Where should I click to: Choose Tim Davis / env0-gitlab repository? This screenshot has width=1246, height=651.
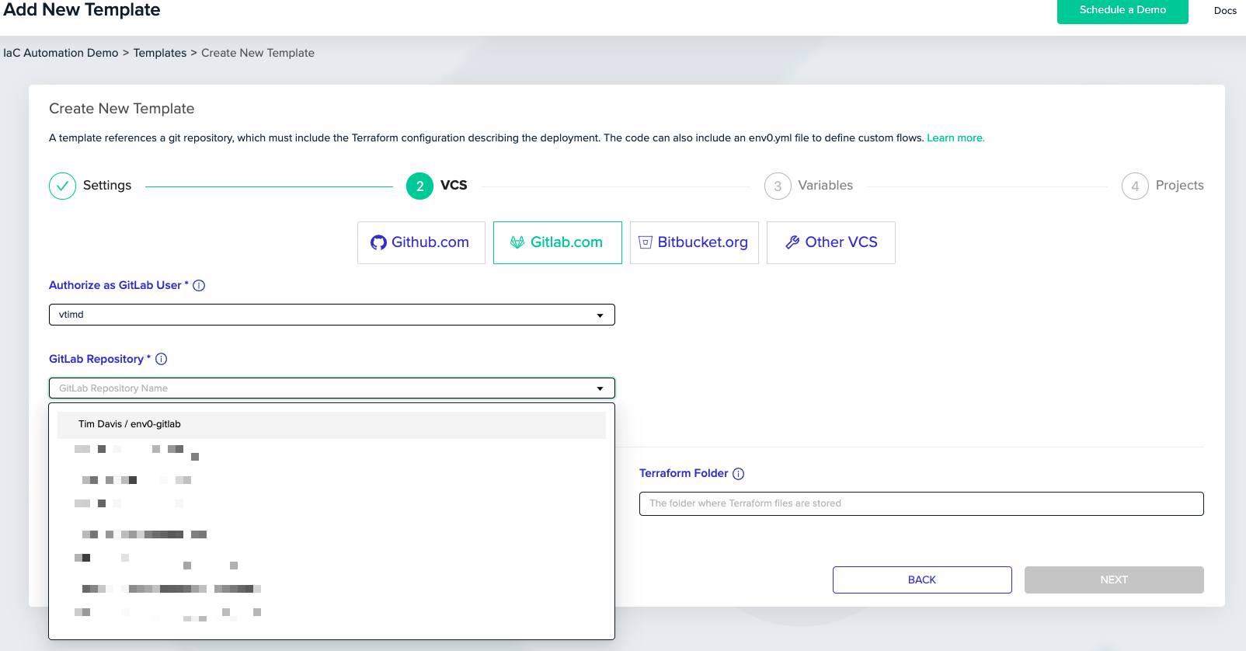point(332,425)
